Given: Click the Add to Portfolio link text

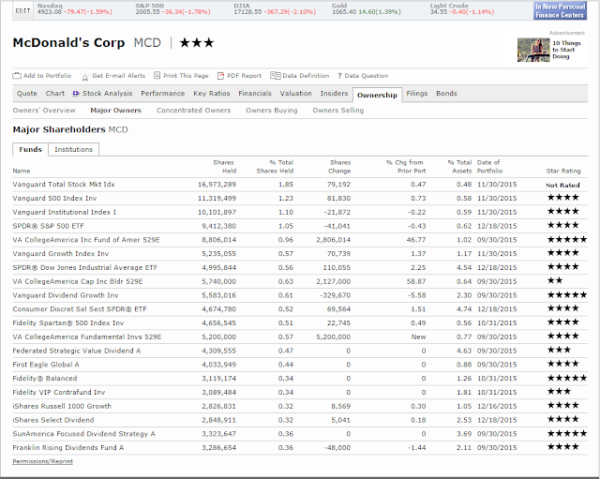Looking at the screenshot, I should pos(48,75).
